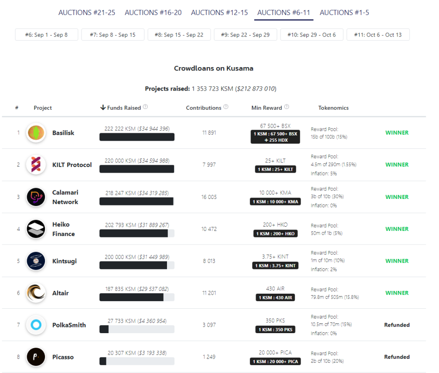This screenshot has height=373, width=439.
Task: Select the Auctions #6-11 tab
Action: [x=284, y=13]
